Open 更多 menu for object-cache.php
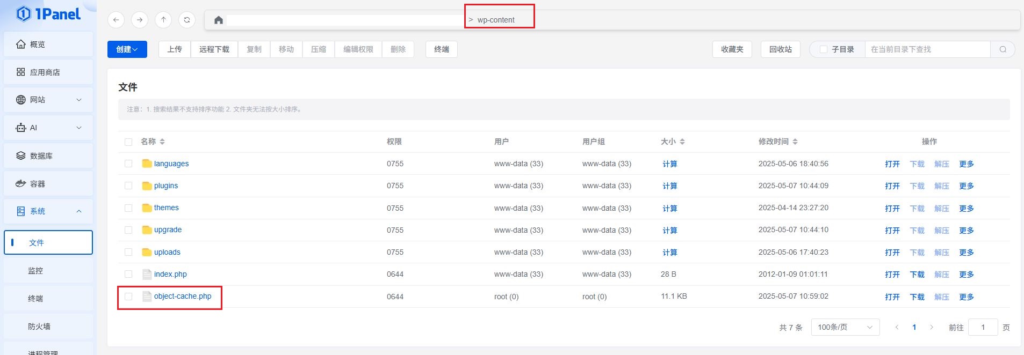 (x=967, y=297)
